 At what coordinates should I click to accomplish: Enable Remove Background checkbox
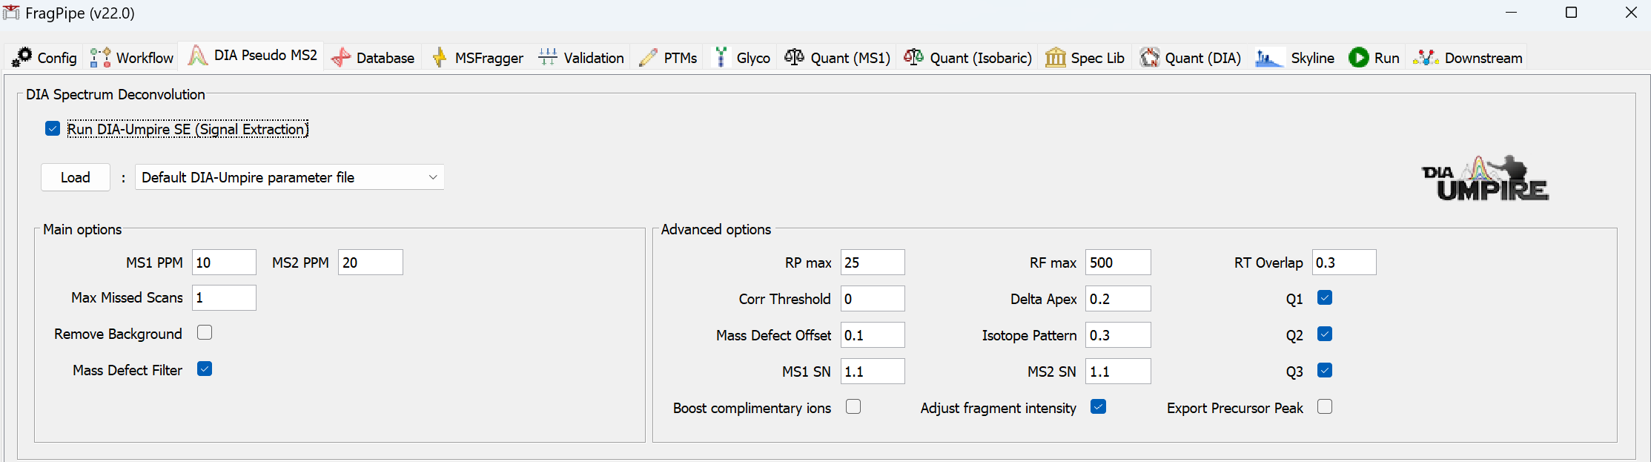205,332
